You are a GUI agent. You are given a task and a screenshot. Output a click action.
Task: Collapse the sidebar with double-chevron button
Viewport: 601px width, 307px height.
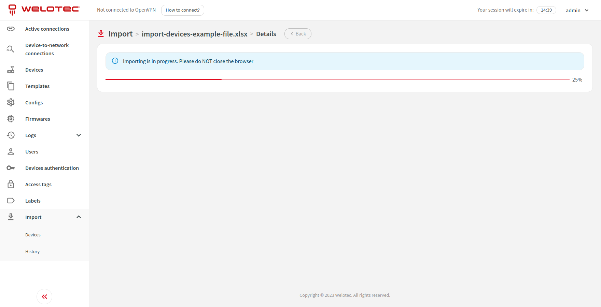click(x=44, y=297)
